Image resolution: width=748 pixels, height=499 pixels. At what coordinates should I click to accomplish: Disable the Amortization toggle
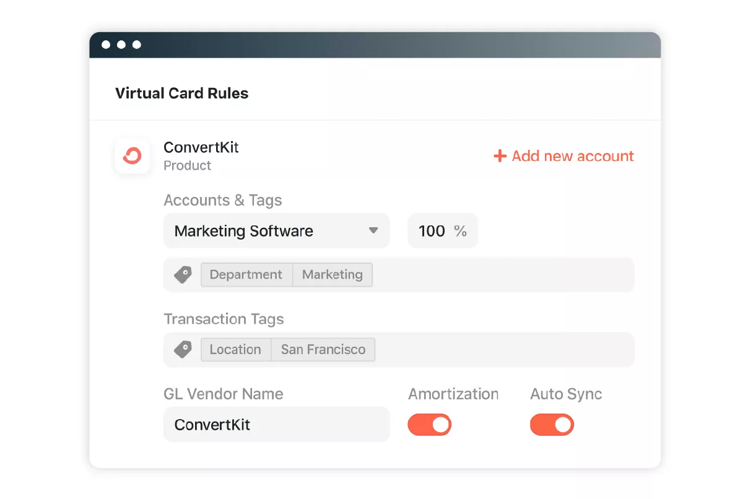pyautogui.click(x=429, y=425)
